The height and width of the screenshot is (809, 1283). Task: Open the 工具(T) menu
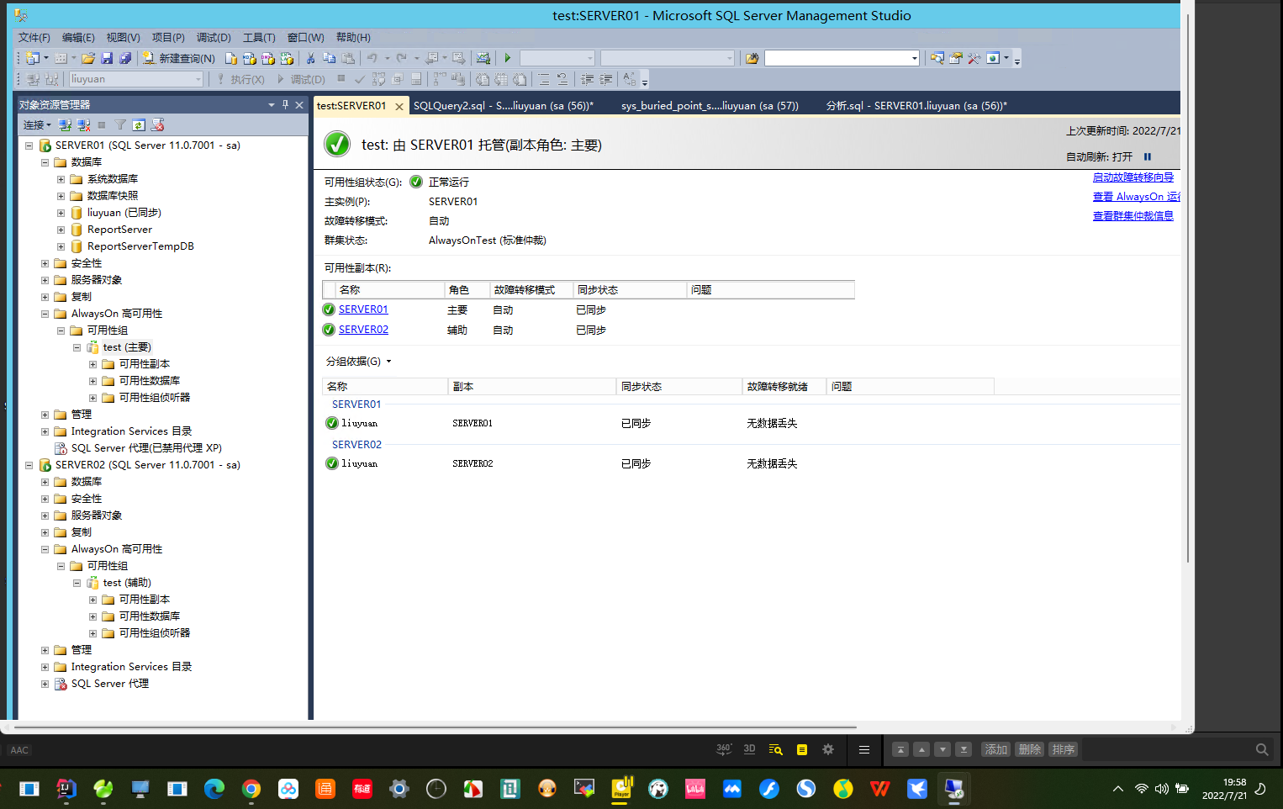click(x=259, y=38)
